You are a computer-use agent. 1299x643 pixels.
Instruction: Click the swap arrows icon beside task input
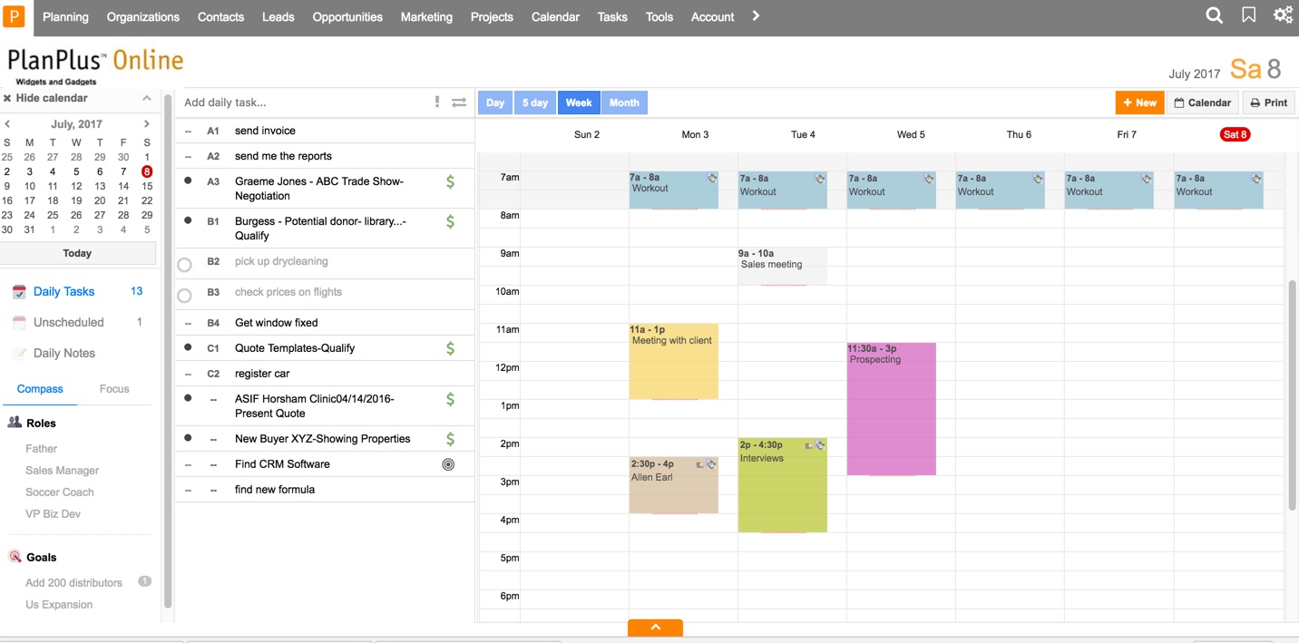pyautogui.click(x=459, y=102)
